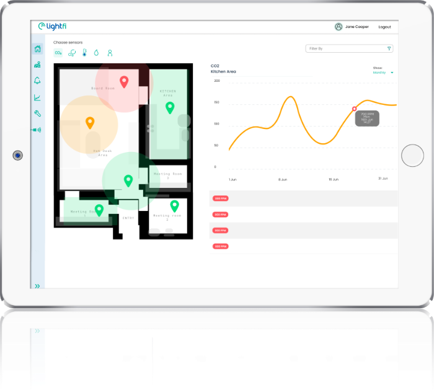Viewport: 434px width, 392px height.
Task: Click the highlighted data point on CO2 graph
Action: [355, 109]
